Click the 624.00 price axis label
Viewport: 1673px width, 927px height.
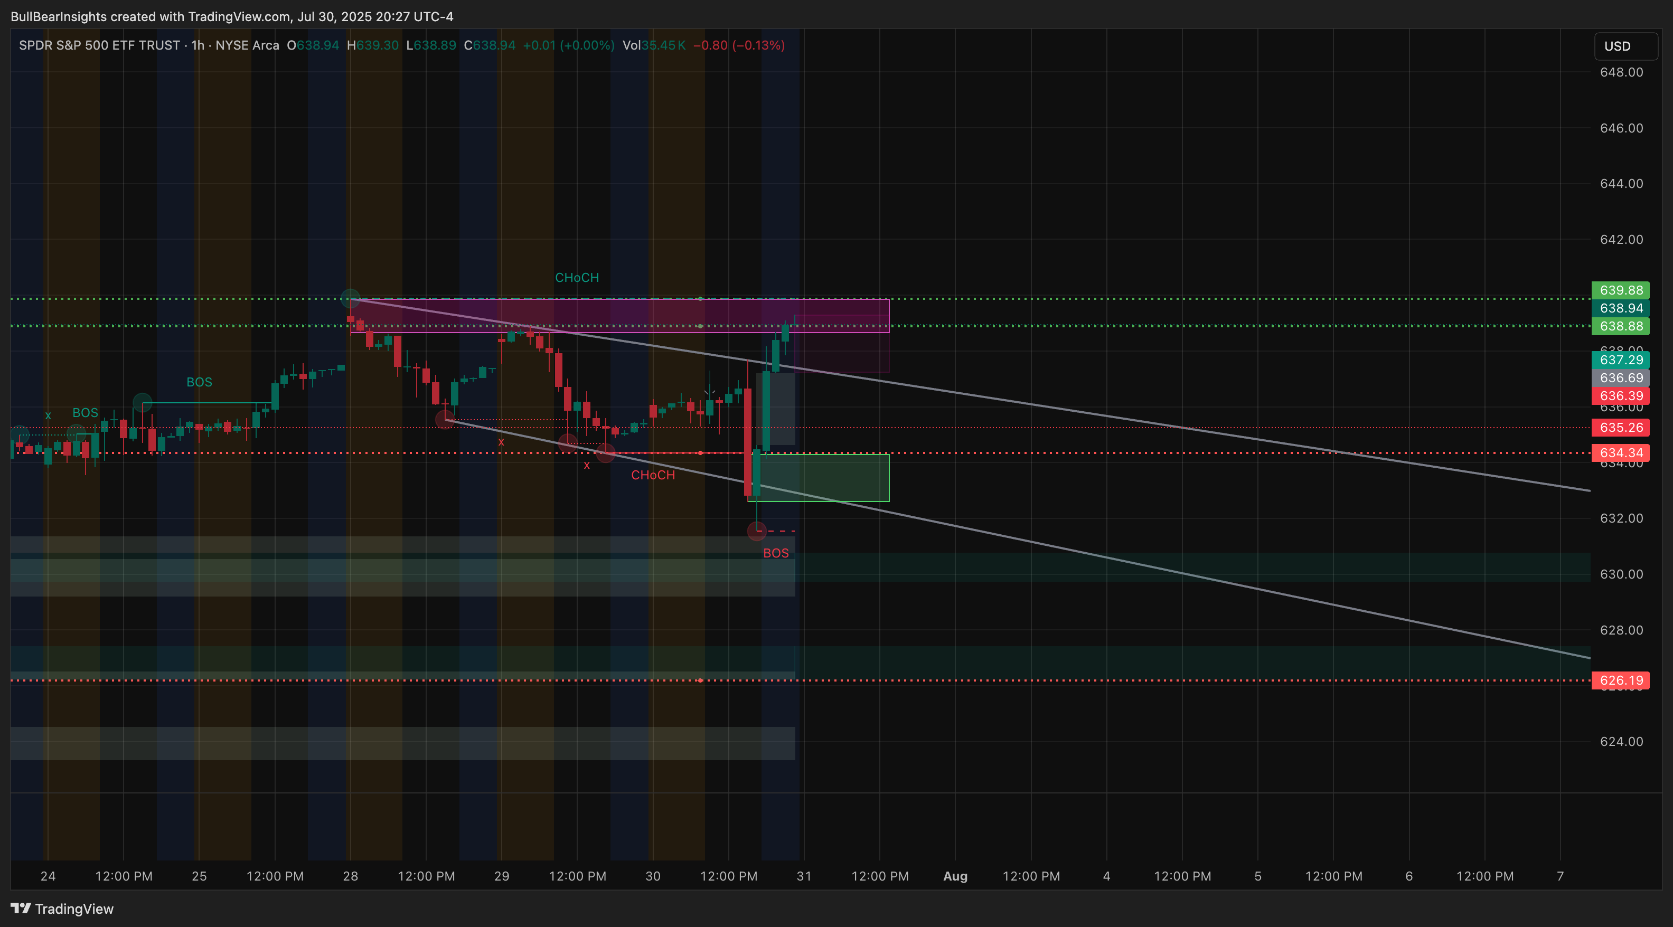click(1621, 741)
